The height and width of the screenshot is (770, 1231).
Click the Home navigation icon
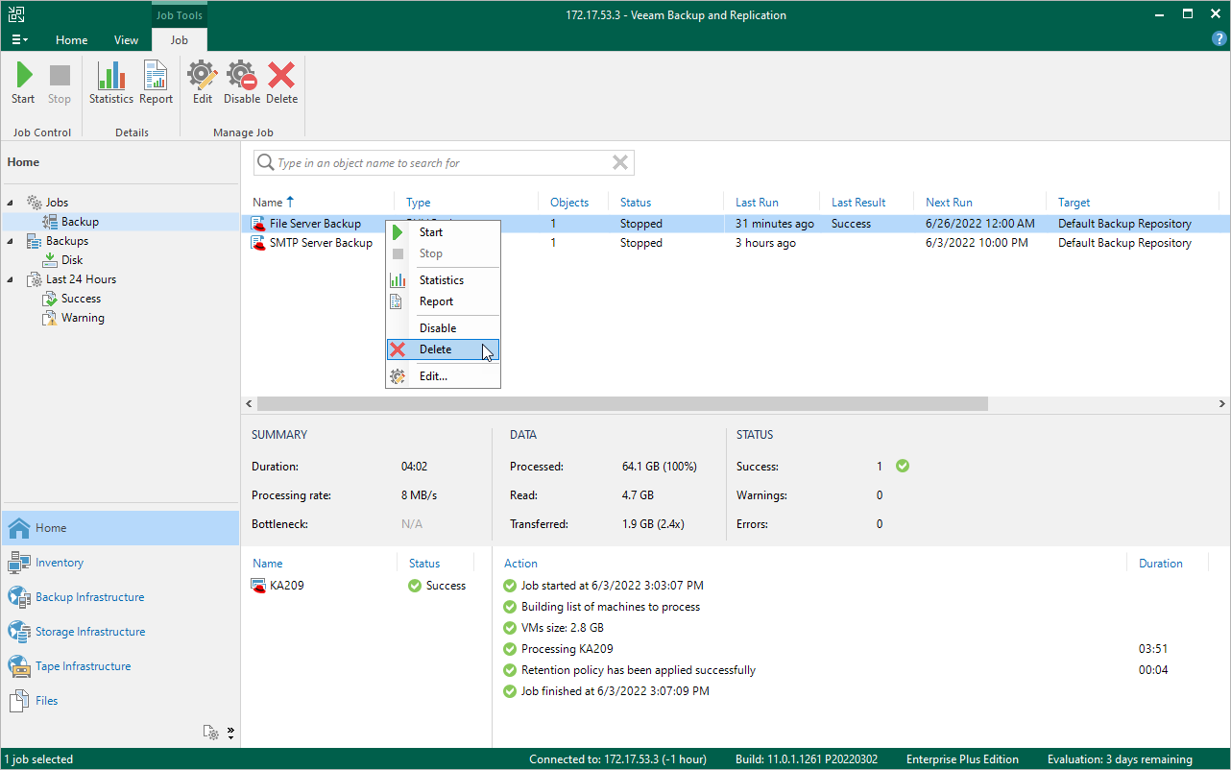tap(19, 528)
